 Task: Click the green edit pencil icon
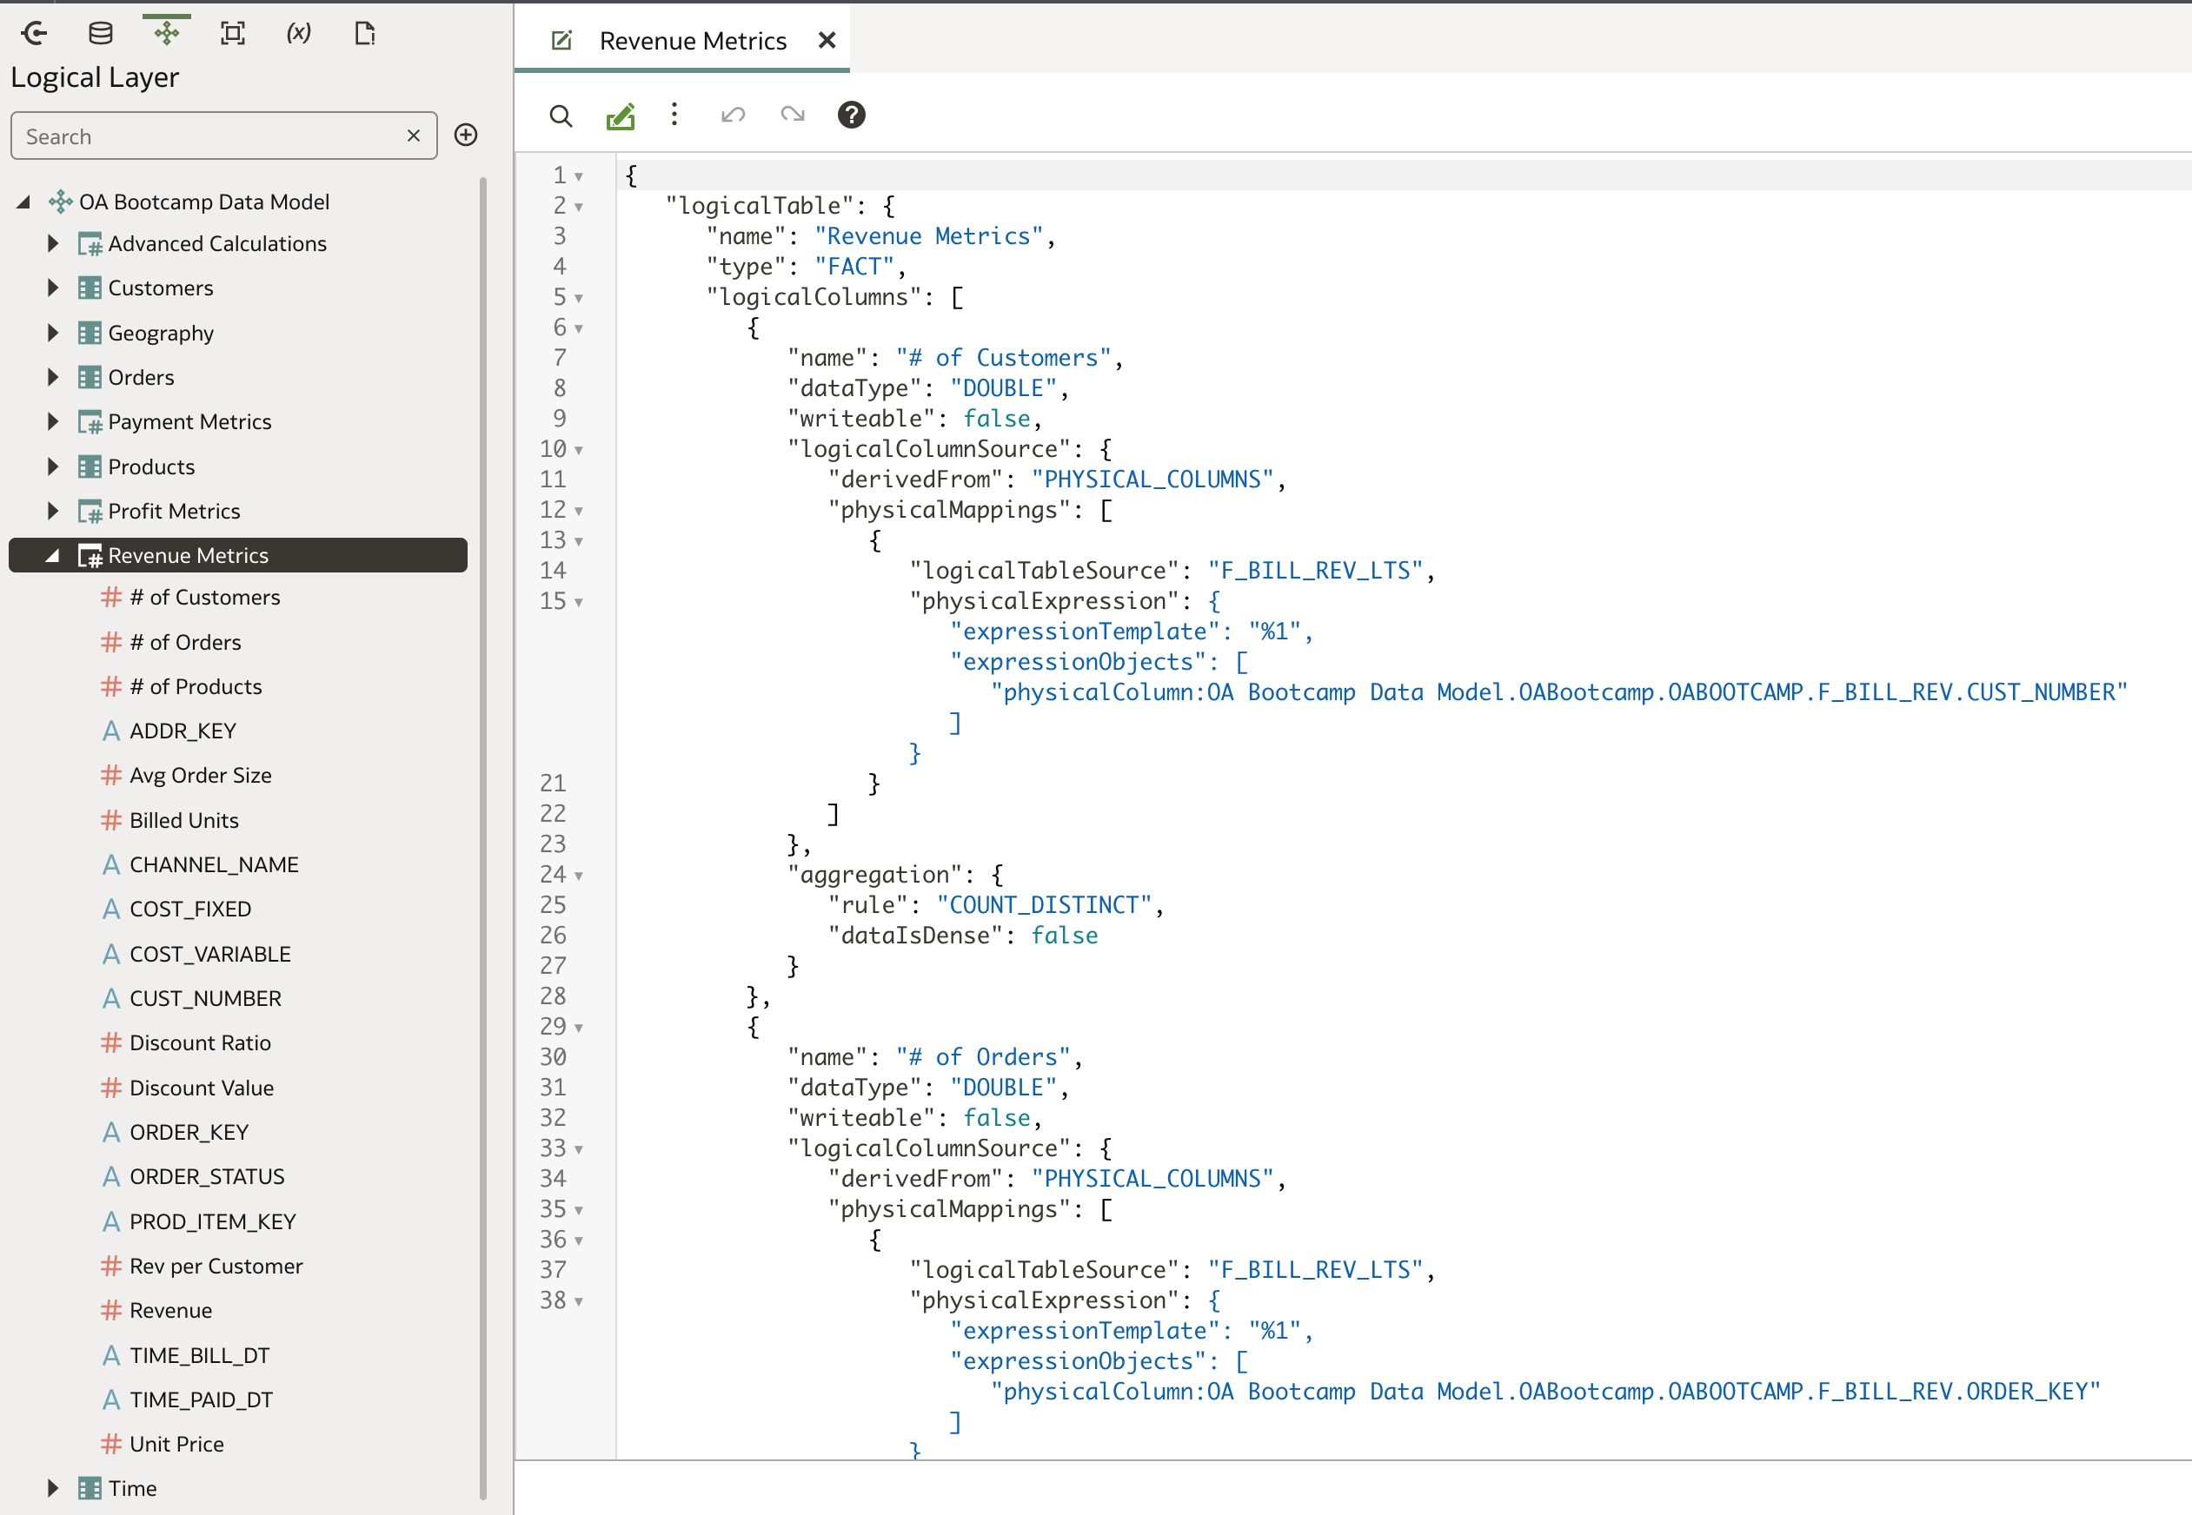click(621, 116)
